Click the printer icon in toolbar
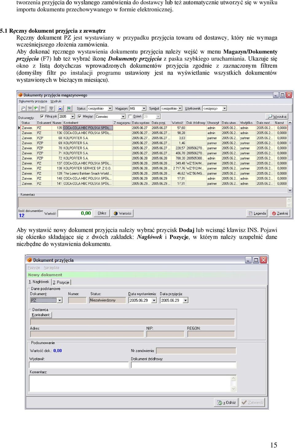 60,108
